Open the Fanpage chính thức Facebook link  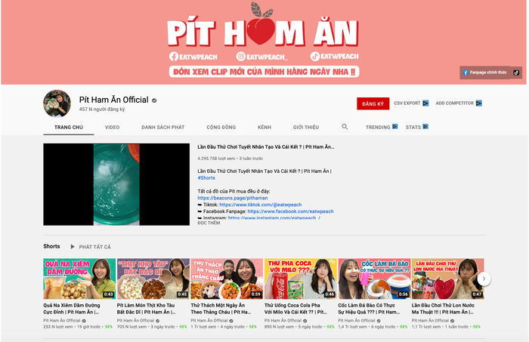[x=484, y=72]
